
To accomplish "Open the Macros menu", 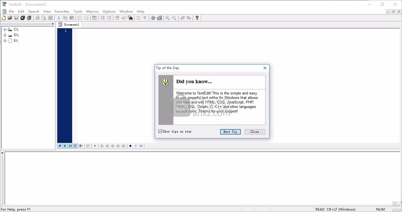I will [92, 12].
